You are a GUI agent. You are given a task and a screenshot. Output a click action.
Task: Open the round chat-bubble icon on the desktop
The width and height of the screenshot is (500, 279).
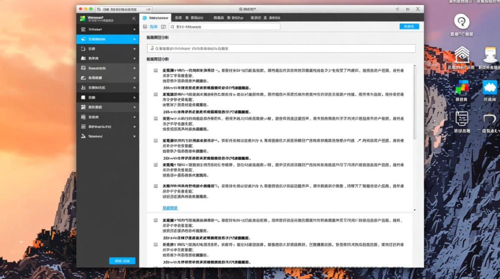(462, 22)
